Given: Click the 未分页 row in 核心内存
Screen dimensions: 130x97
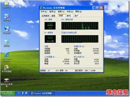Looking at the screenshot, I should (x=86, y=64).
